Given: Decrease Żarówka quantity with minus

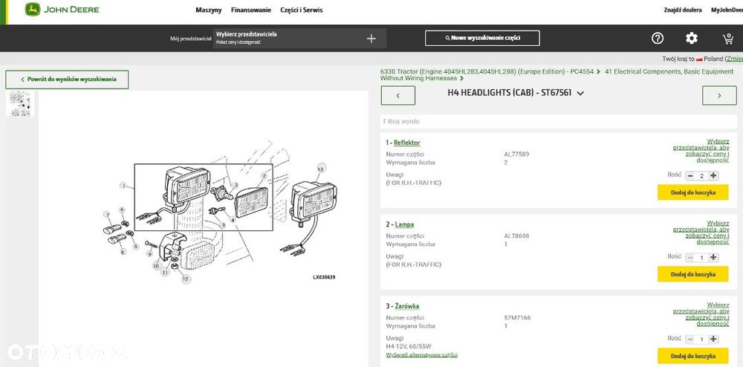Looking at the screenshot, I should tap(690, 339).
